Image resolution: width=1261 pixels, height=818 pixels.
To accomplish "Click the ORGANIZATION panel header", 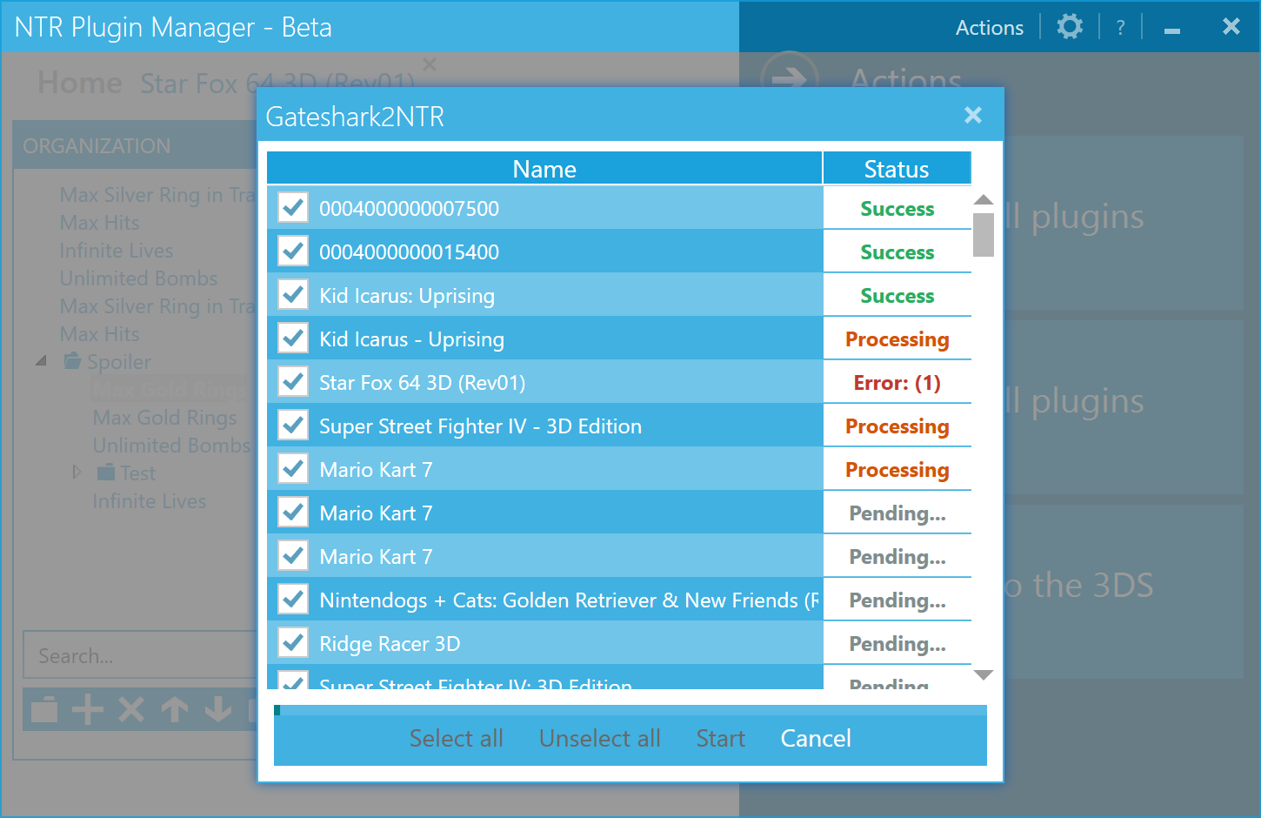I will click(x=135, y=145).
